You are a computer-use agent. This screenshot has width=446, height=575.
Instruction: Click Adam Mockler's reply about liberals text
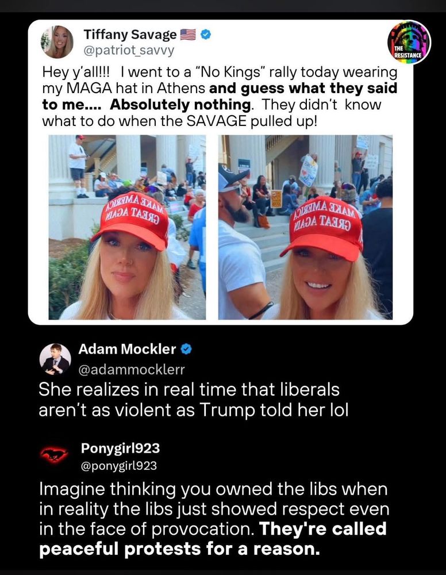coord(193,400)
